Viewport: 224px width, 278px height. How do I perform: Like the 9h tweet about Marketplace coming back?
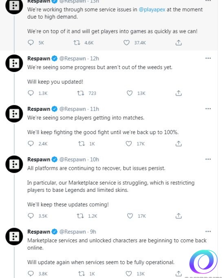click(x=129, y=274)
